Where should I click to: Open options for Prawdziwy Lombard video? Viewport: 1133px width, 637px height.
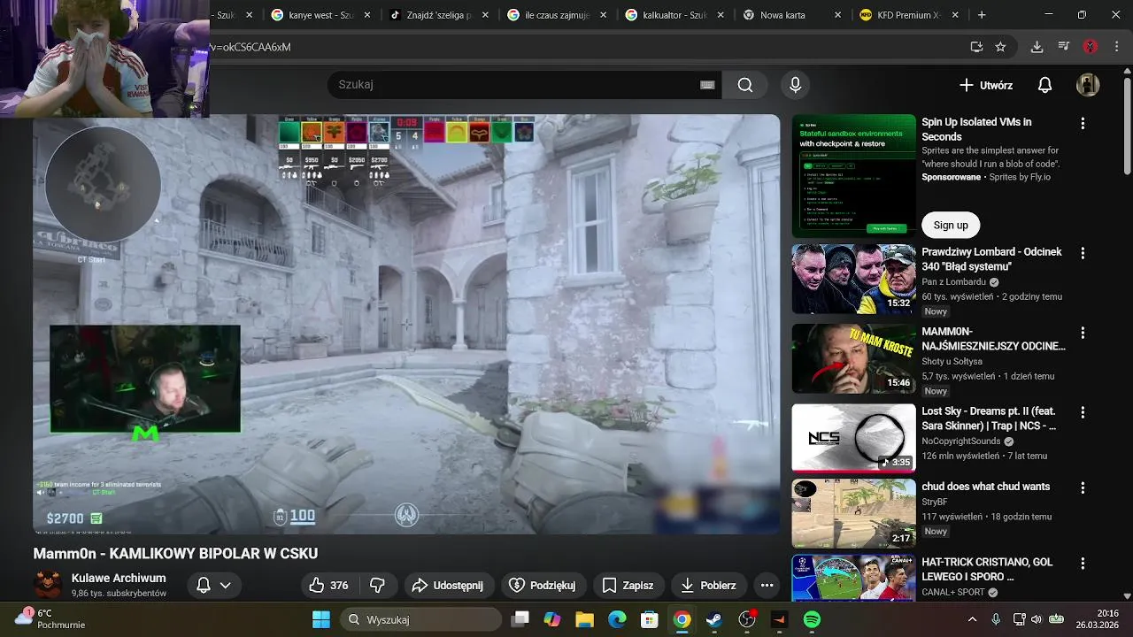click(x=1082, y=253)
